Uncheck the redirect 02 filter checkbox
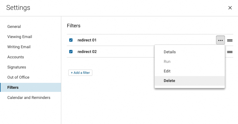The image size is (238, 124). tap(71, 52)
